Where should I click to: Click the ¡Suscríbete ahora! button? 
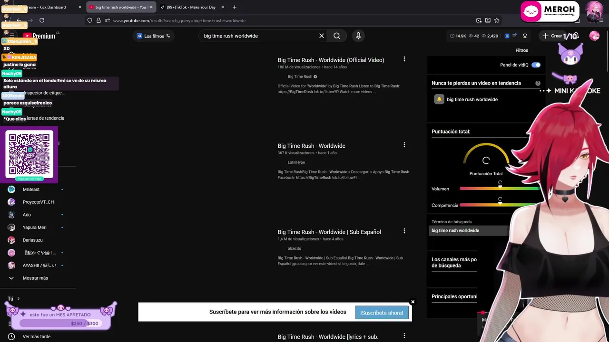[x=382, y=313]
